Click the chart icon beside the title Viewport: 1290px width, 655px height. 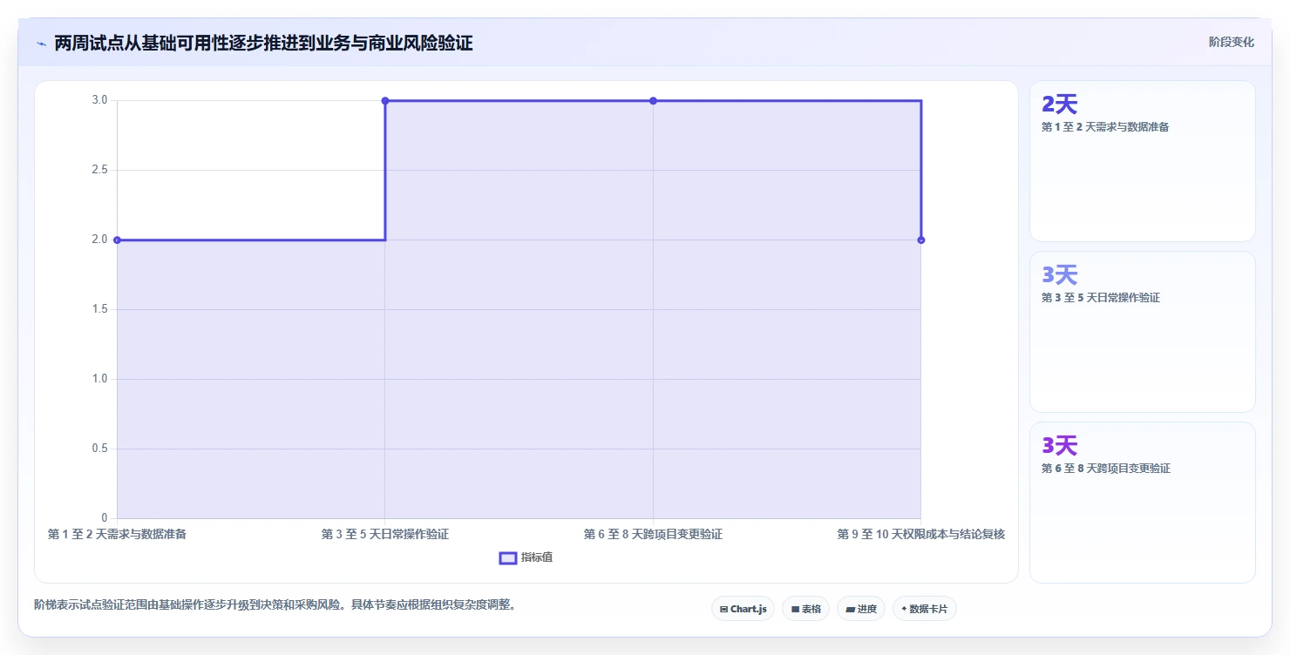click(x=41, y=43)
